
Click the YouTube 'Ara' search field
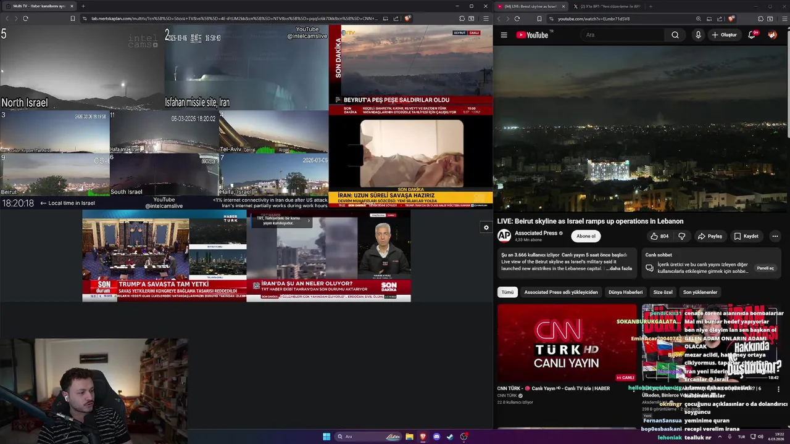(x=623, y=35)
